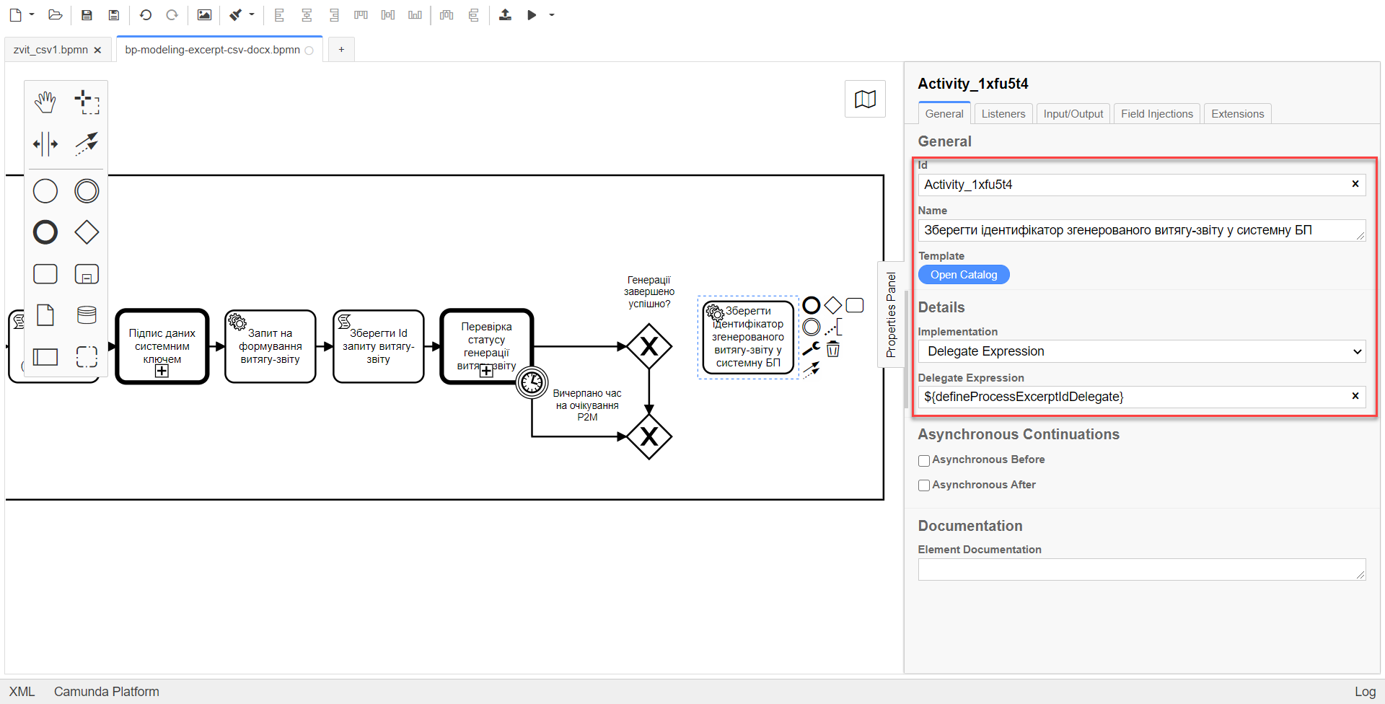Open the set color tool
Viewport: 1385px width, 704px height.
[236, 14]
